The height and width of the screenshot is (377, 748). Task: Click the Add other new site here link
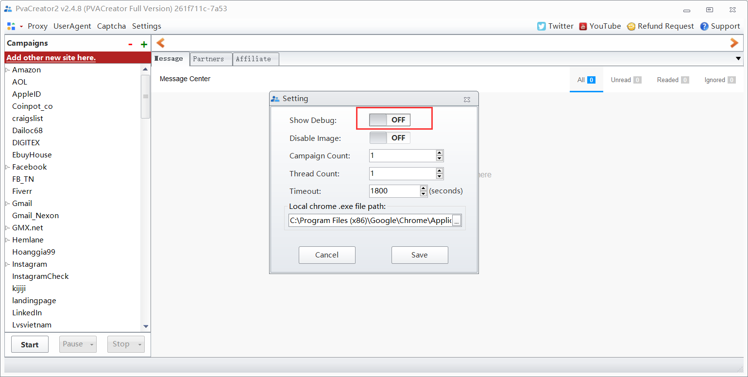point(51,58)
